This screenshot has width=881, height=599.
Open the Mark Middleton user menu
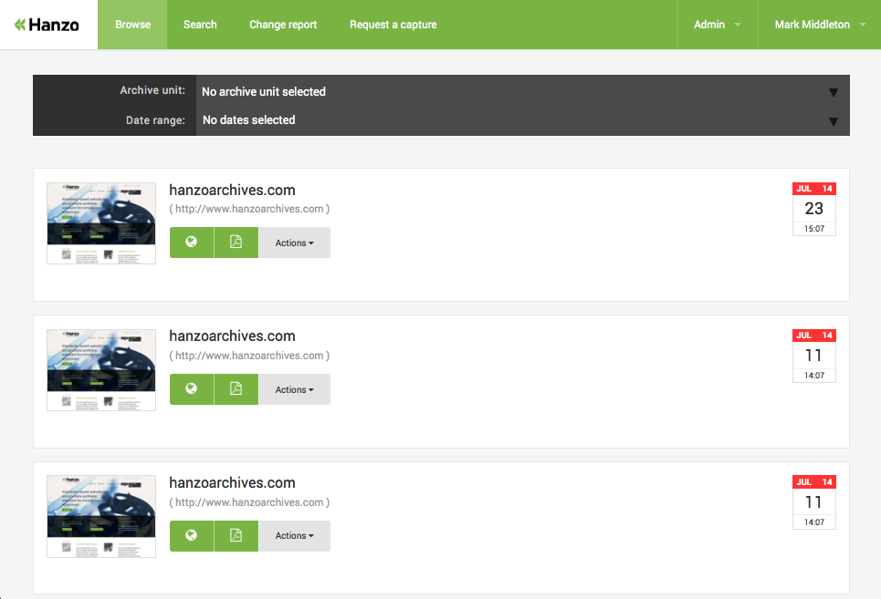click(819, 25)
